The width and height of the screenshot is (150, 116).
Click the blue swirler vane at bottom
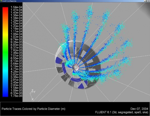tap(81, 86)
